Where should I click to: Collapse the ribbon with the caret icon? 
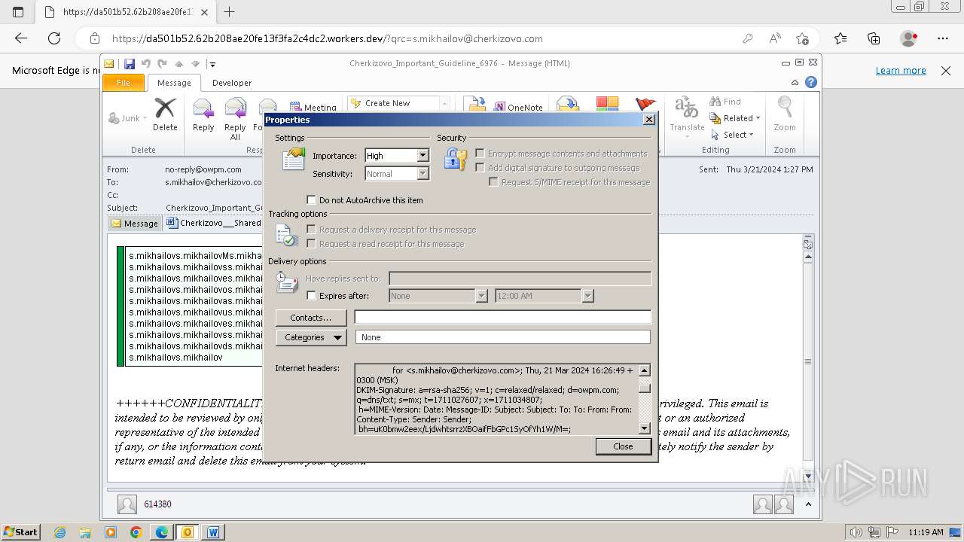click(x=795, y=83)
